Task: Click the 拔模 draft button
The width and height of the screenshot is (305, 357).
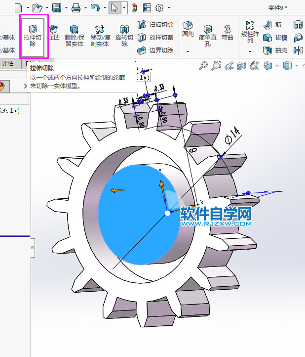Action: coord(275,38)
